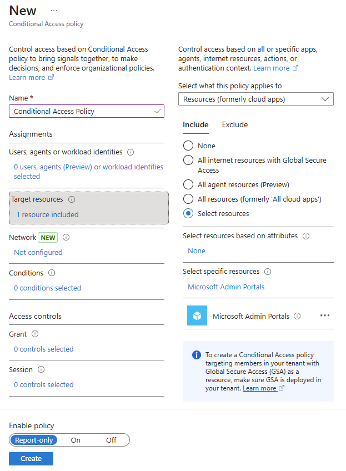Click info icon next to Select specific resources
This screenshot has width=346, height=471.
click(268, 272)
